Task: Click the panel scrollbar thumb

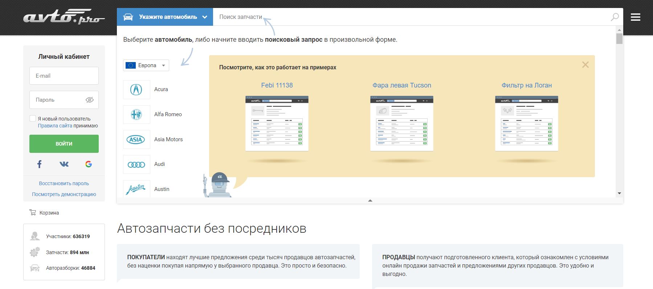Action: (619, 38)
